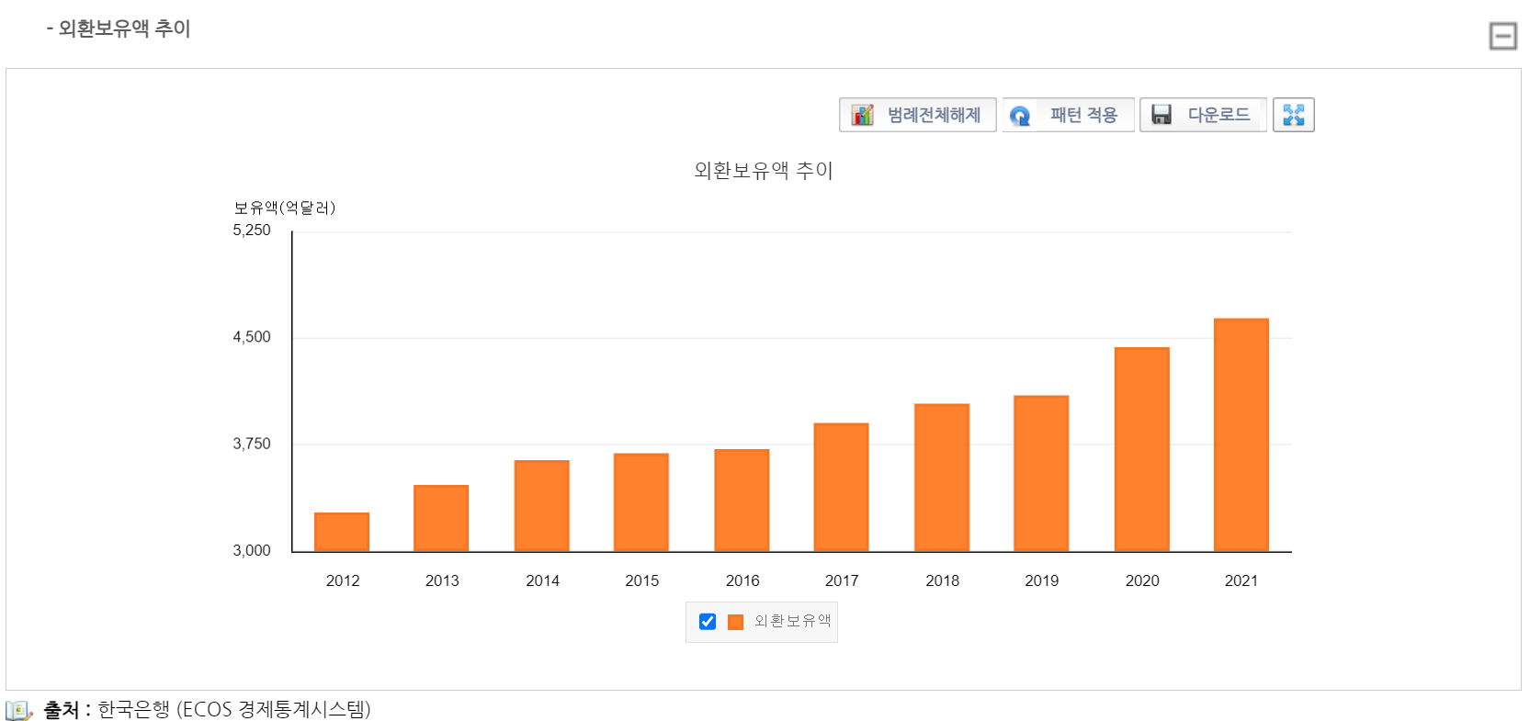Screen dimensions: 1530x721
Task: Click the 2017 bar in chart
Action: coord(841,488)
